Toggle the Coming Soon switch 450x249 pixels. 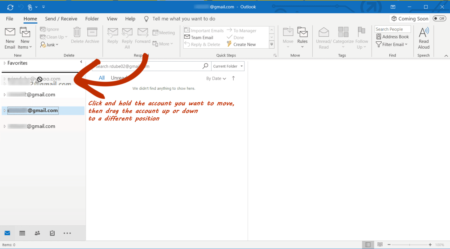tap(439, 19)
